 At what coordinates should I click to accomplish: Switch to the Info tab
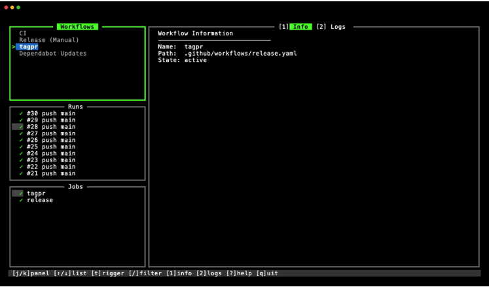coord(300,27)
